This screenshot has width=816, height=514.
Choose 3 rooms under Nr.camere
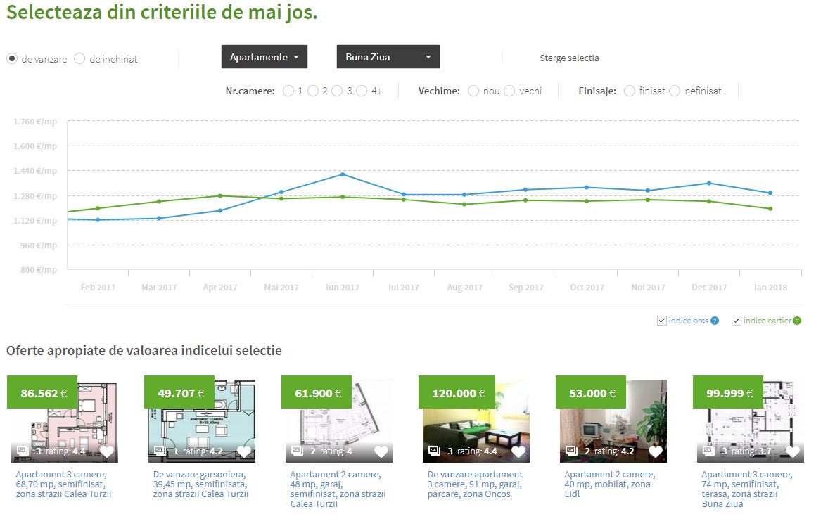337,91
